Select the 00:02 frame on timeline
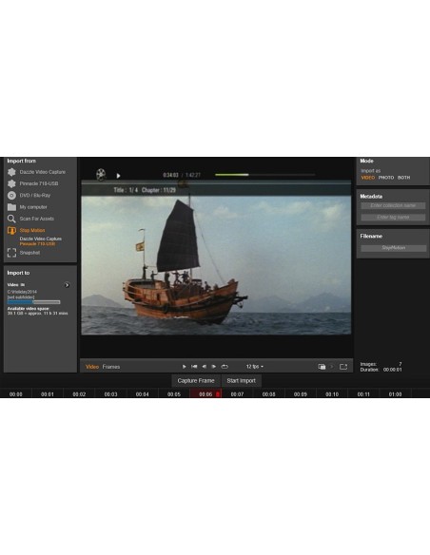This screenshot has width=430, height=555. (x=79, y=394)
